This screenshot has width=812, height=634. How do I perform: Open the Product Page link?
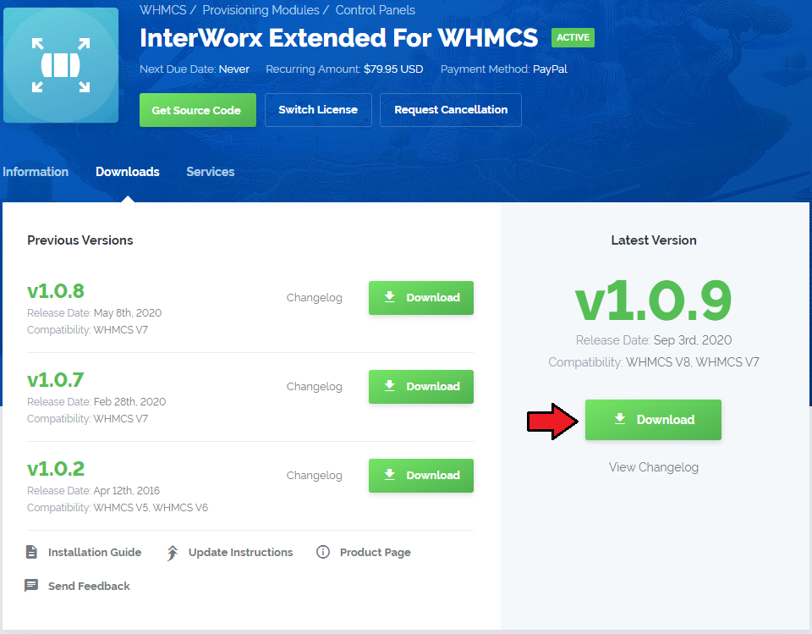(375, 552)
